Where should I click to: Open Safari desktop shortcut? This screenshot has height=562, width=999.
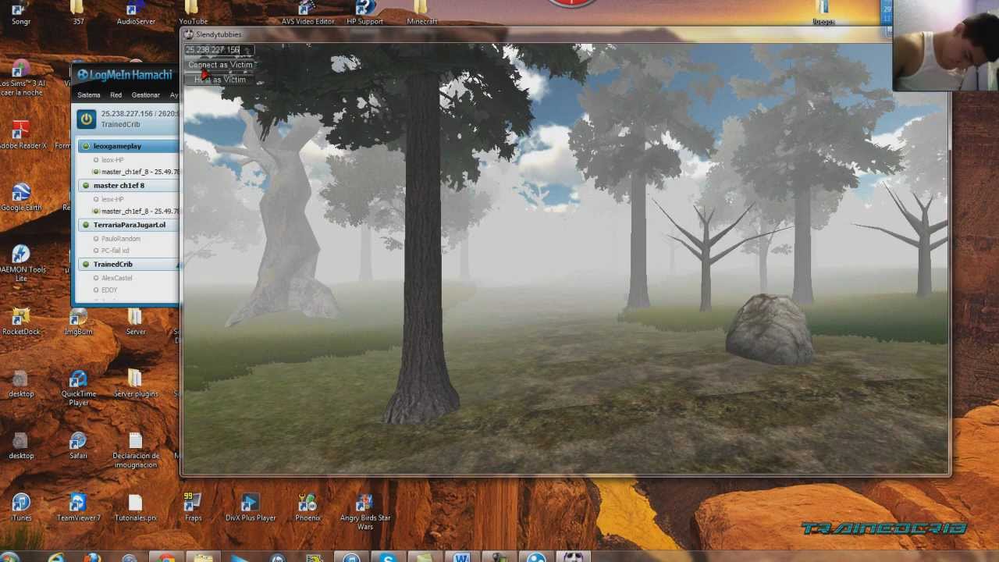(78, 445)
